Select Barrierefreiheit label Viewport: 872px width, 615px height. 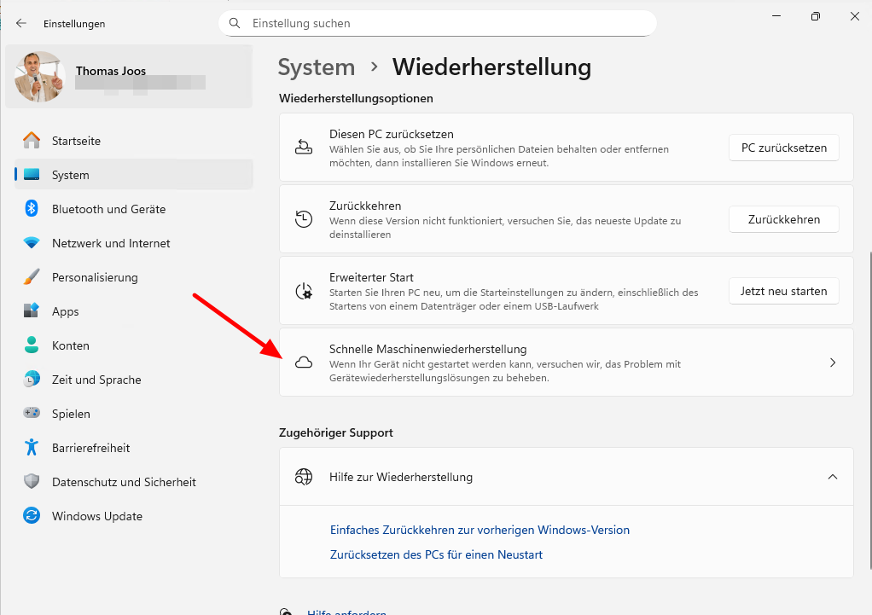[x=90, y=448]
